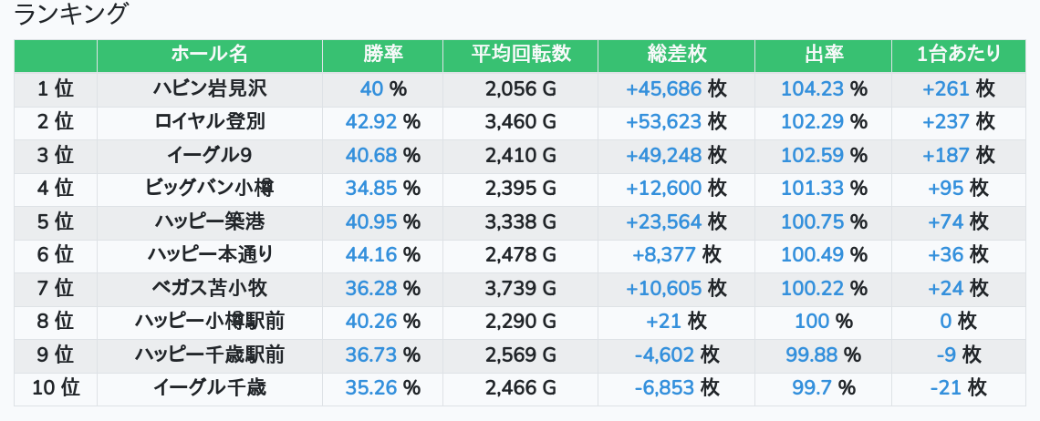
Task: Select the 総差枚 column header
Action: pos(676,55)
